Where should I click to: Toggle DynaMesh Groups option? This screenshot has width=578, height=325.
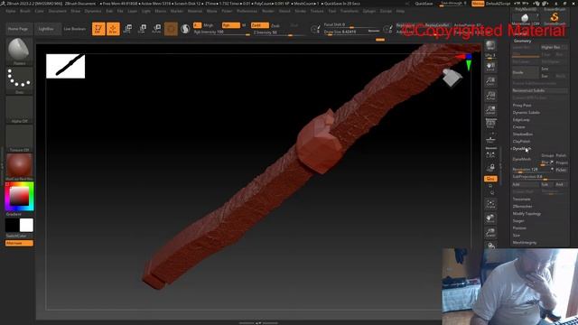[547, 155]
